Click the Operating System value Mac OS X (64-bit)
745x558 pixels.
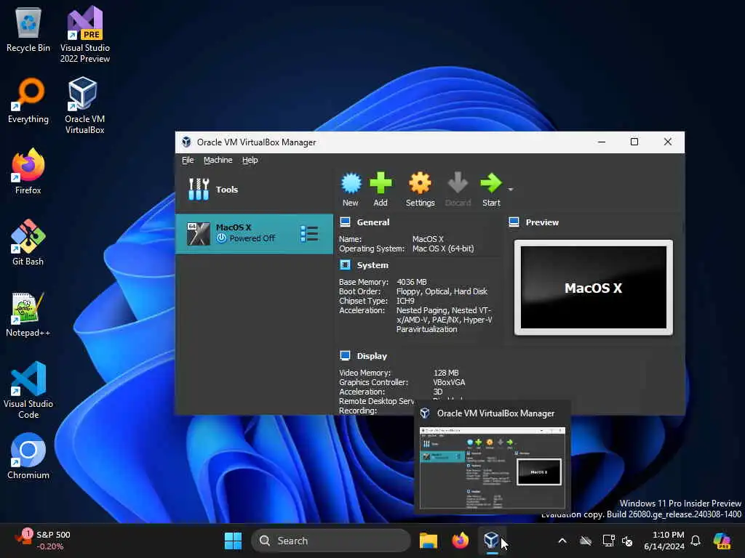[443, 248]
